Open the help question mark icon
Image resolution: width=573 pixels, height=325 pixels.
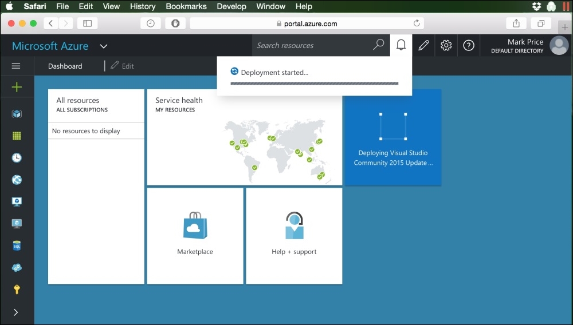469,45
